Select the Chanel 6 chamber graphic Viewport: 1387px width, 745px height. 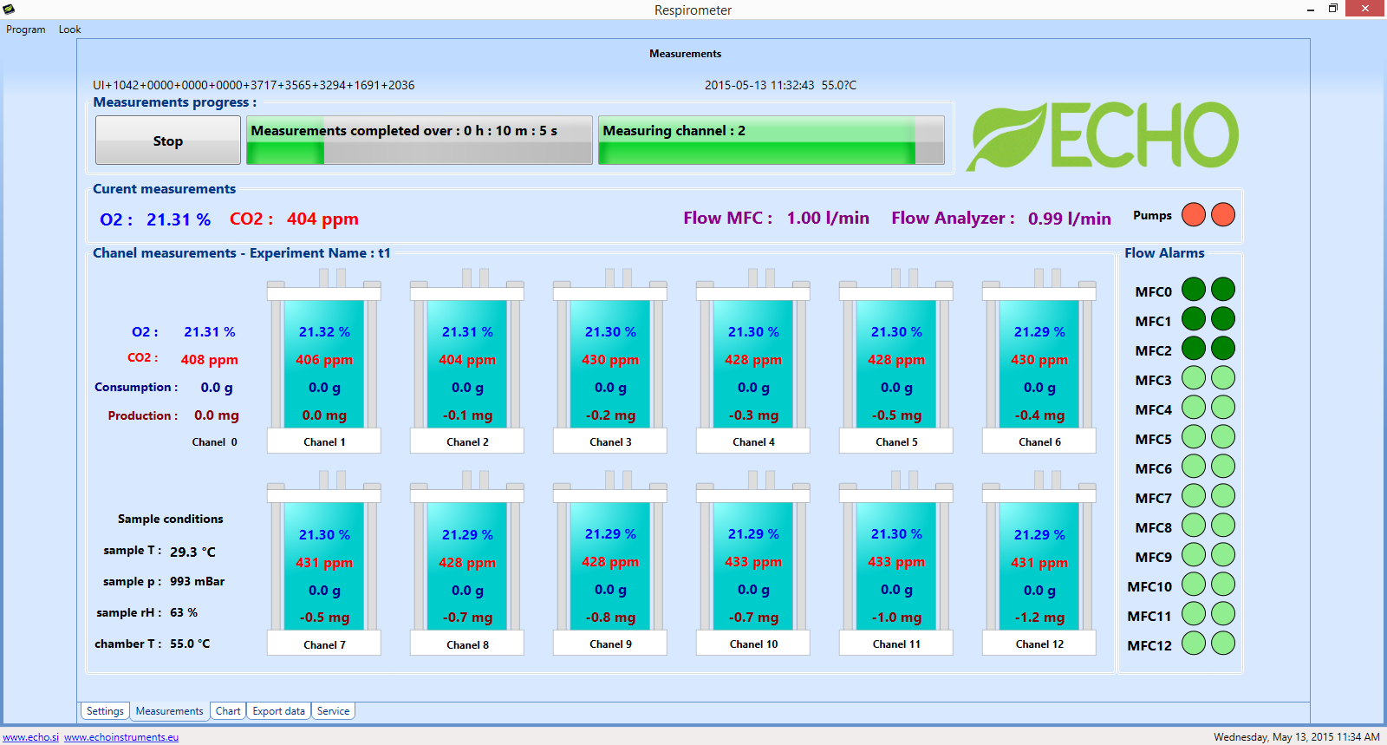point(1039,364)
